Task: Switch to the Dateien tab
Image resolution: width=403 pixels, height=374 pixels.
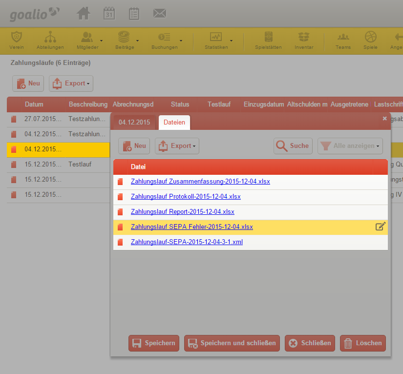Action: point(174,122)
